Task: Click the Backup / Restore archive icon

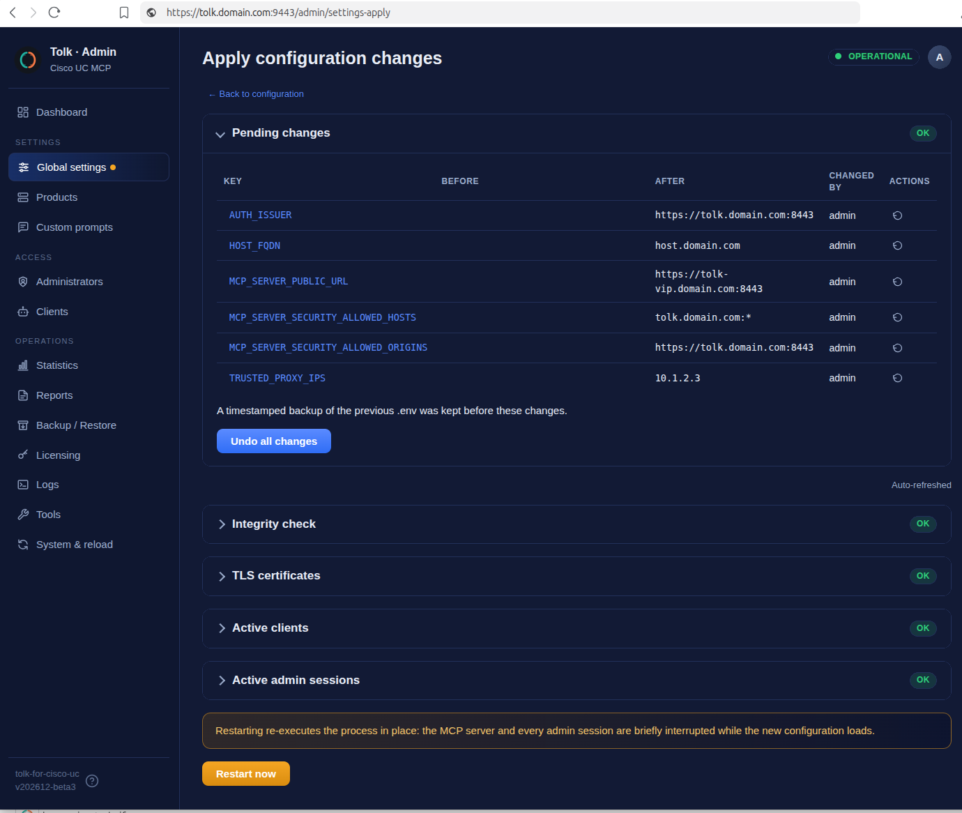Action: tap(23, 425)
